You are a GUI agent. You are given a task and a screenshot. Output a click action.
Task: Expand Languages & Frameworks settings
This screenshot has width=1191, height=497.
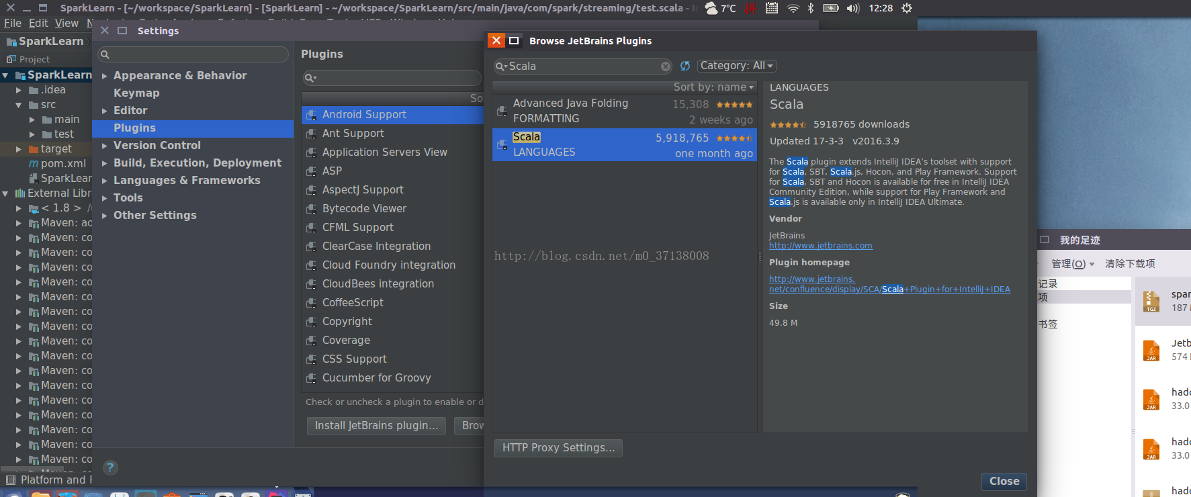click(x=105, y=181)
